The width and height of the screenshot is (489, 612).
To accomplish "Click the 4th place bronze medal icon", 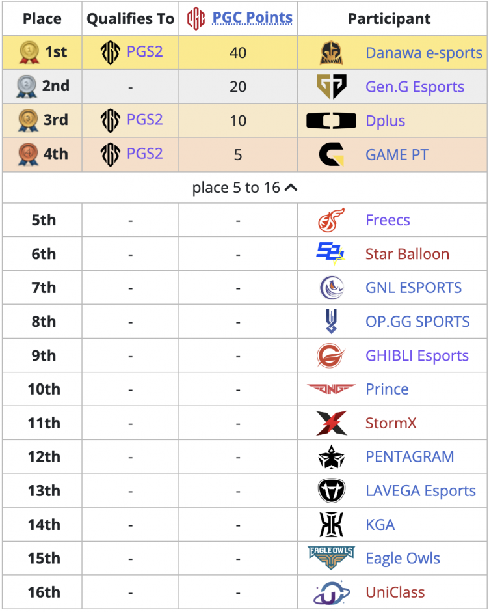I will (28, 154).
